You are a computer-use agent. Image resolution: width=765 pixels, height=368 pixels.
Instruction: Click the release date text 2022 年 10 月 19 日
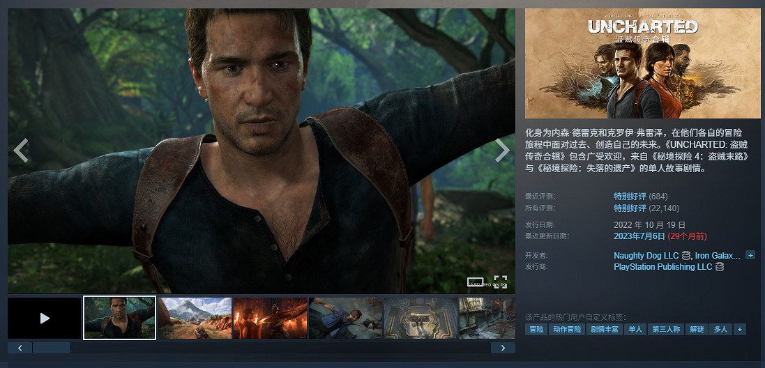tap(649, 224)
